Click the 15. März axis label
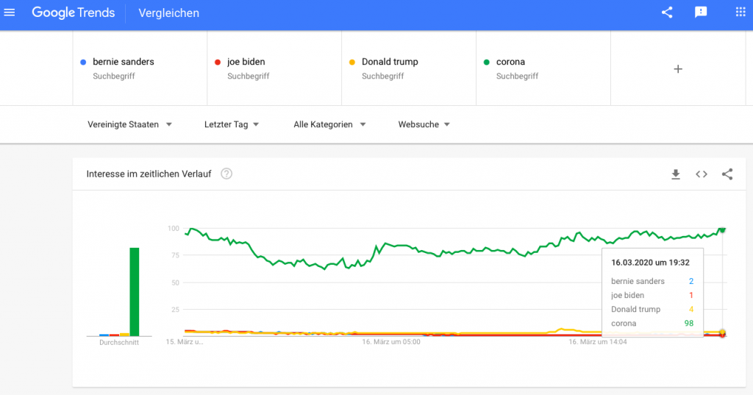The width and height of the screenshot is (753, 395). click(185, 341)
